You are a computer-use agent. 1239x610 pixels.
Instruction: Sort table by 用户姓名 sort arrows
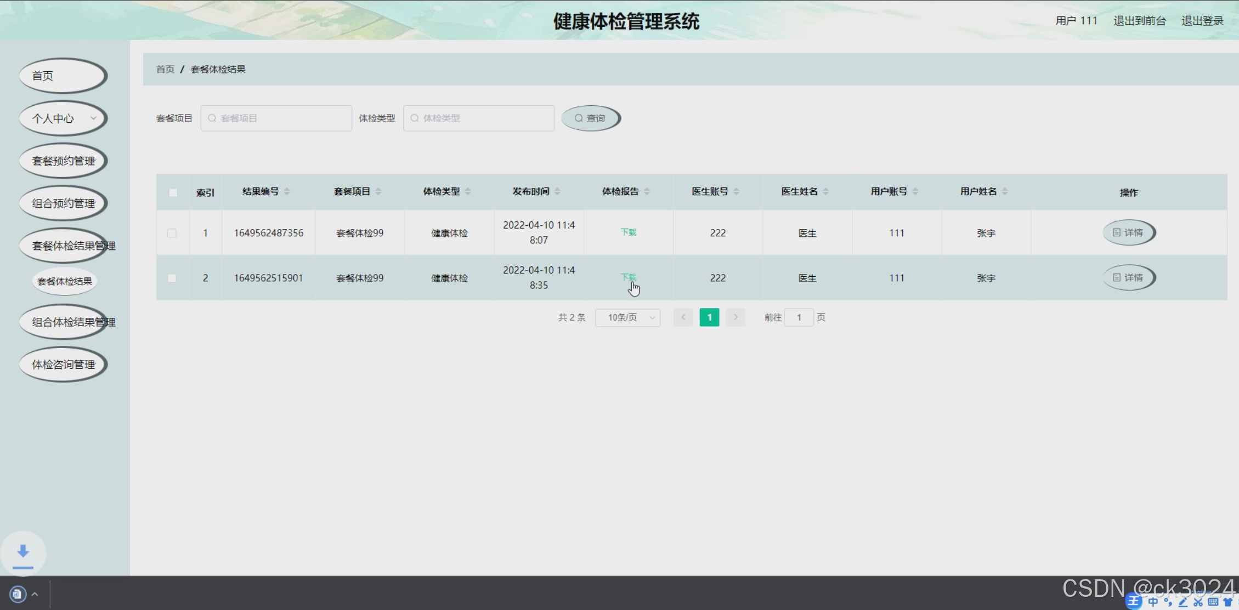coord(1005,191)
